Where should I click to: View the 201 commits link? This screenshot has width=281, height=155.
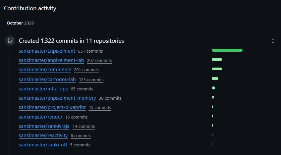pos(86,70)
